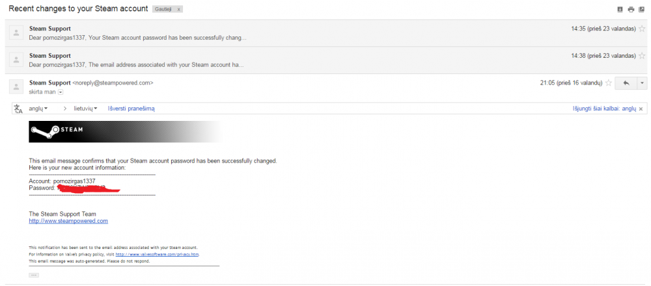Star the 21:05 Steam Support message

(609, 83)
